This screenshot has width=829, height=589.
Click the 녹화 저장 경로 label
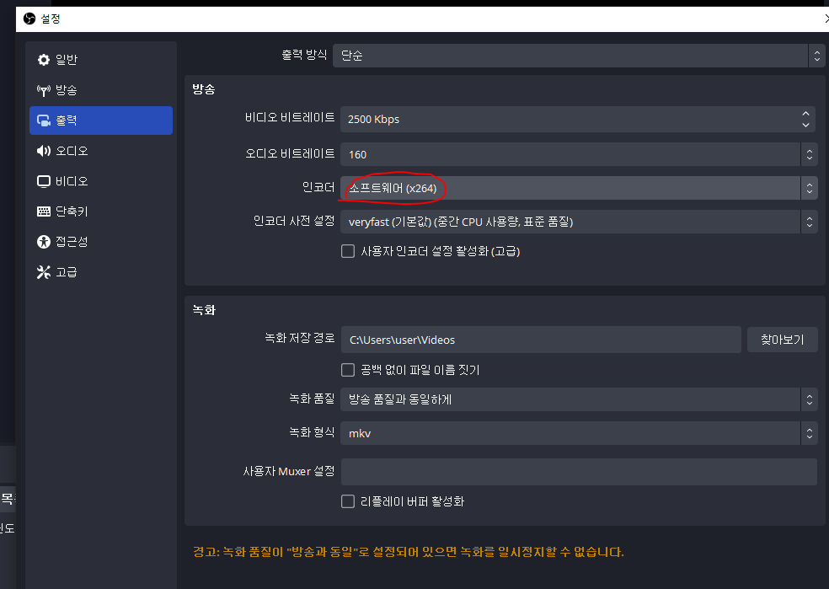[x=300, y=338]
